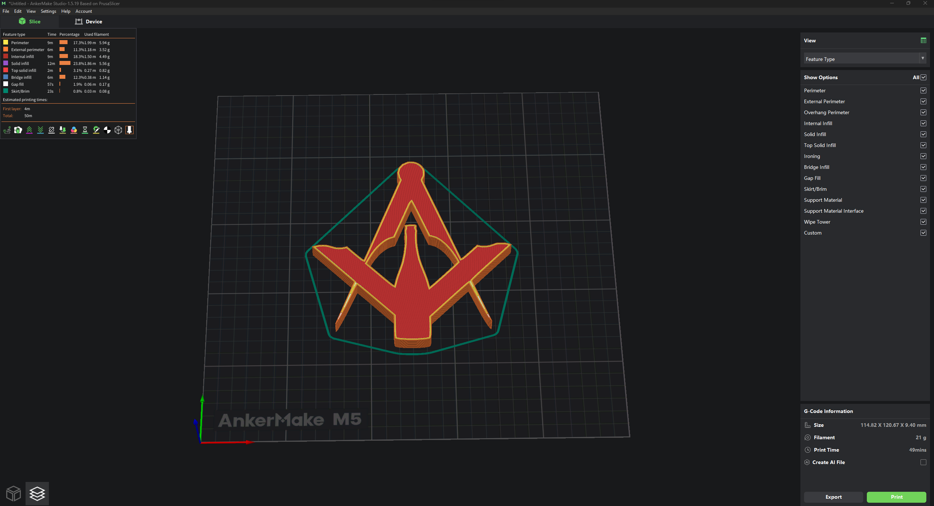Open the Settings menu

tap(49, 11)
